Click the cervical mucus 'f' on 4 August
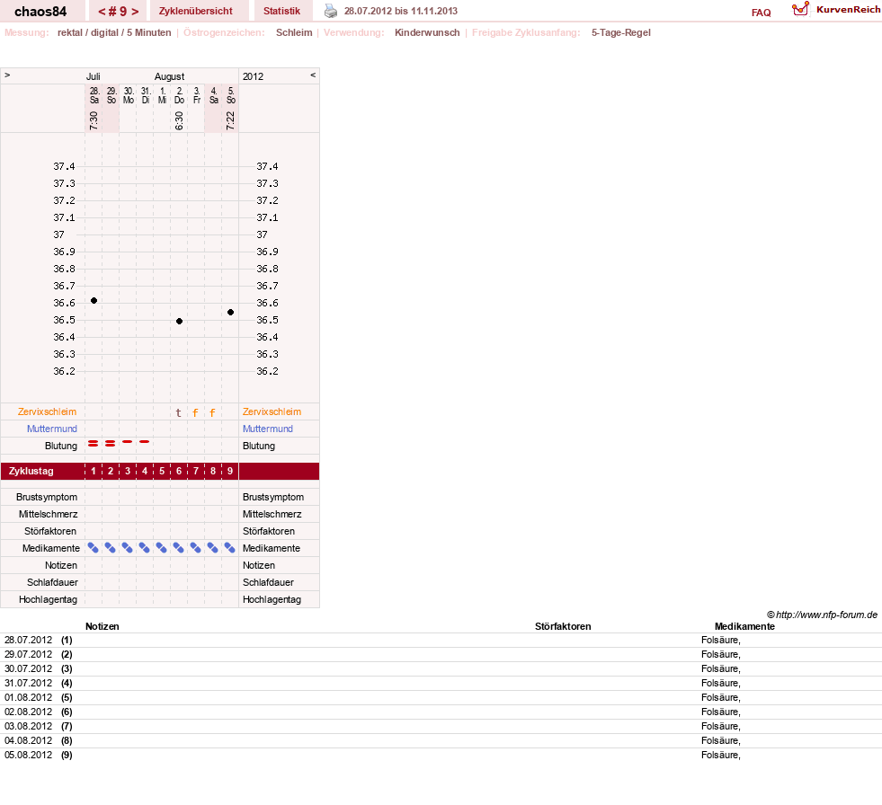882x805 pixels. (x=212, y=412)
